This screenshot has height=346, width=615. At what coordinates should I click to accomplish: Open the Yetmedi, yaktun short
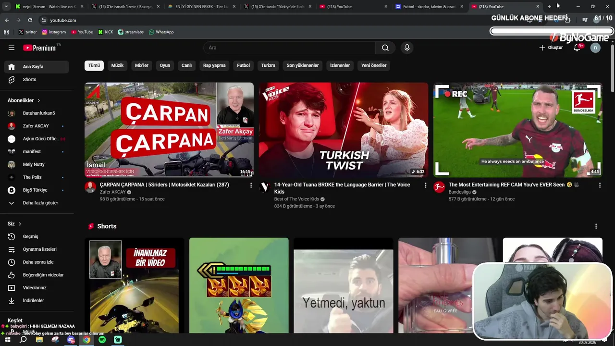tap(344, 285)
